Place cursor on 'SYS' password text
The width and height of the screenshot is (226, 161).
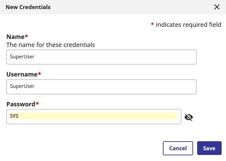[14, 116]
